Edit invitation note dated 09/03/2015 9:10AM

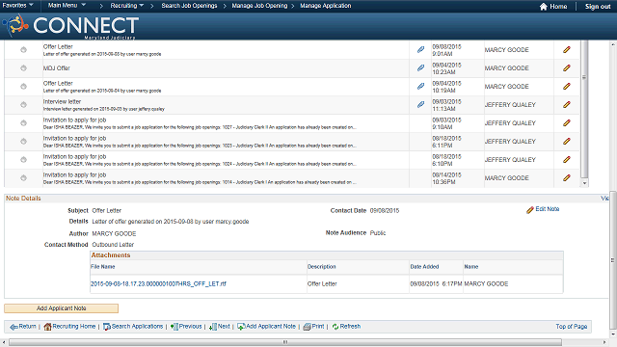[567, 122]
